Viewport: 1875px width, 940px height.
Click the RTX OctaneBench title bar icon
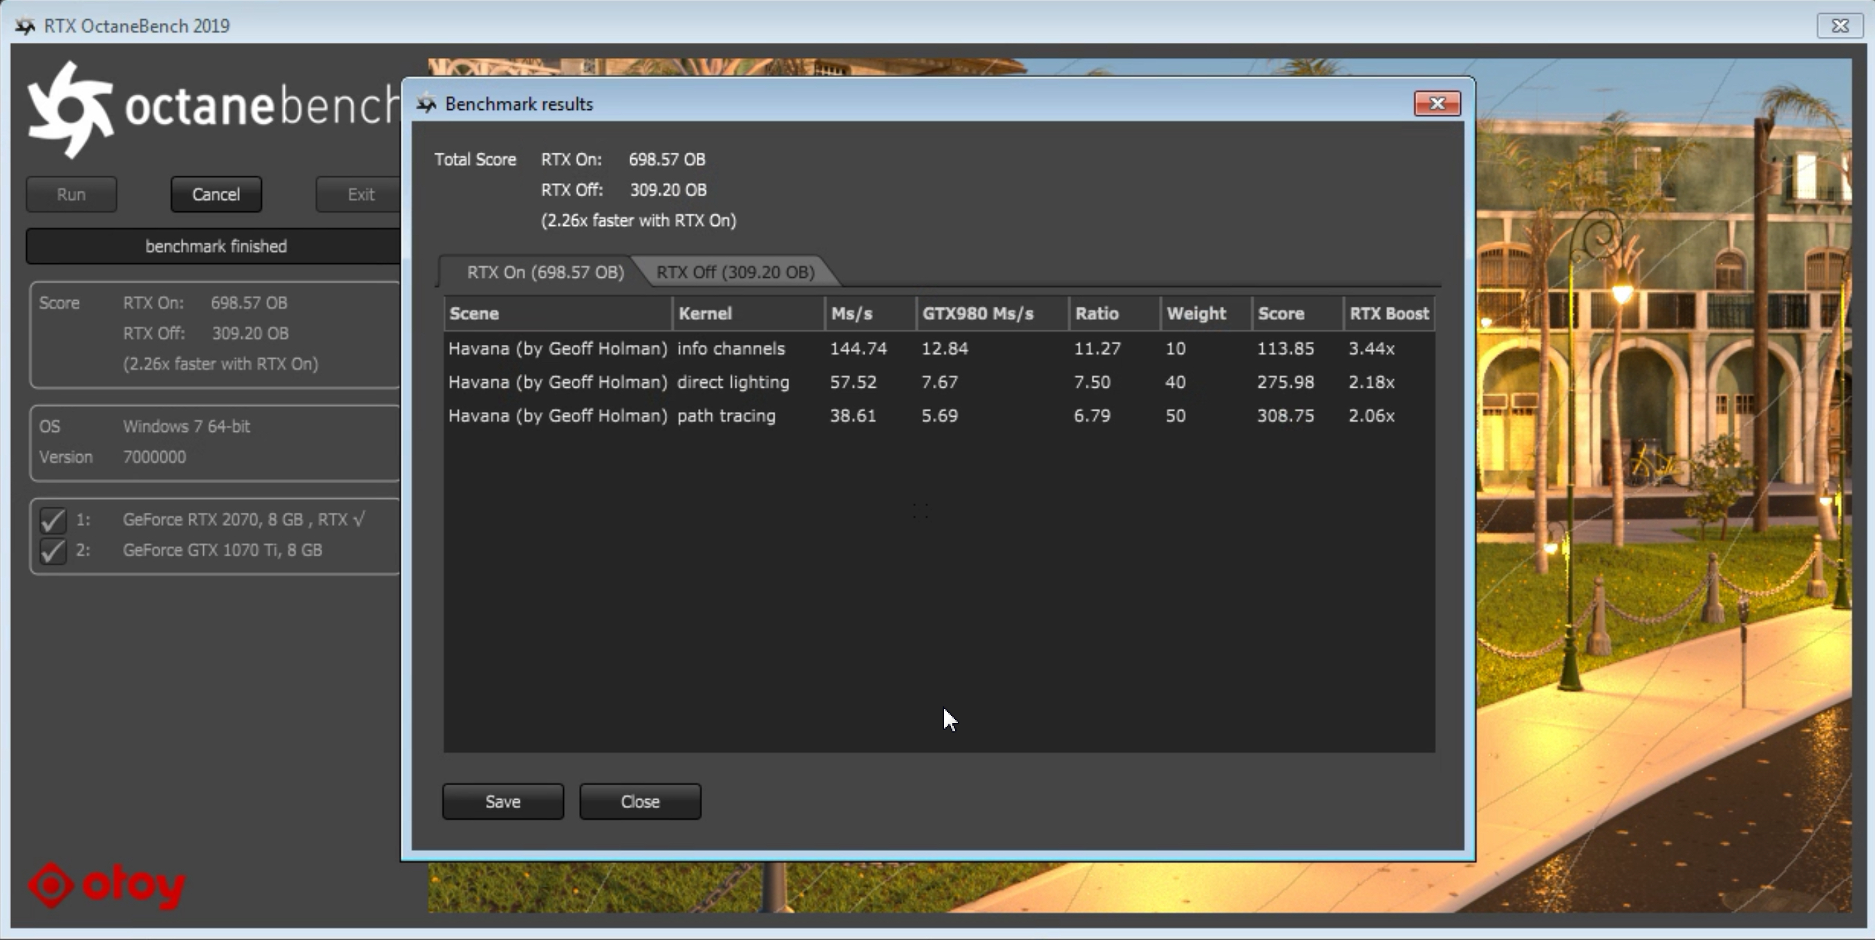pos(26,26)
